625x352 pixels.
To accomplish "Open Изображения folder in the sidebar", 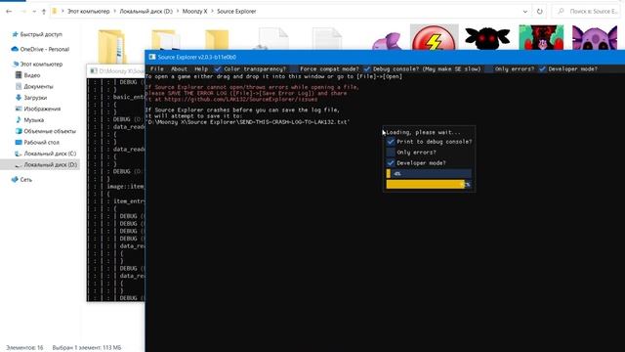I will tap(42, 109).
